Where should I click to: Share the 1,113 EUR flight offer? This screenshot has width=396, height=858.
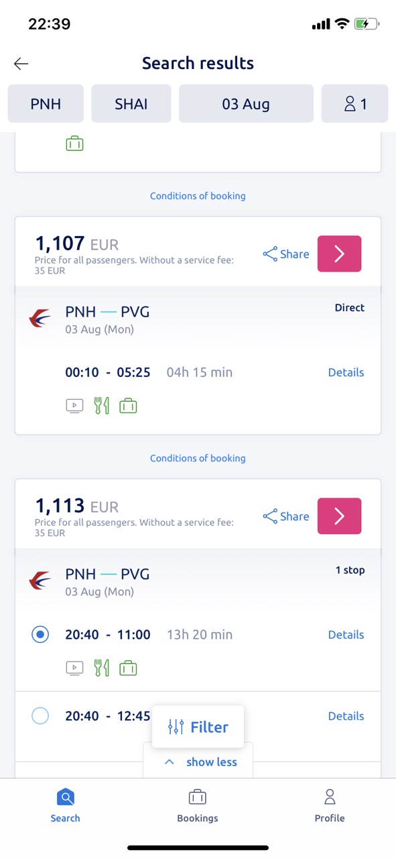point(286,517)
